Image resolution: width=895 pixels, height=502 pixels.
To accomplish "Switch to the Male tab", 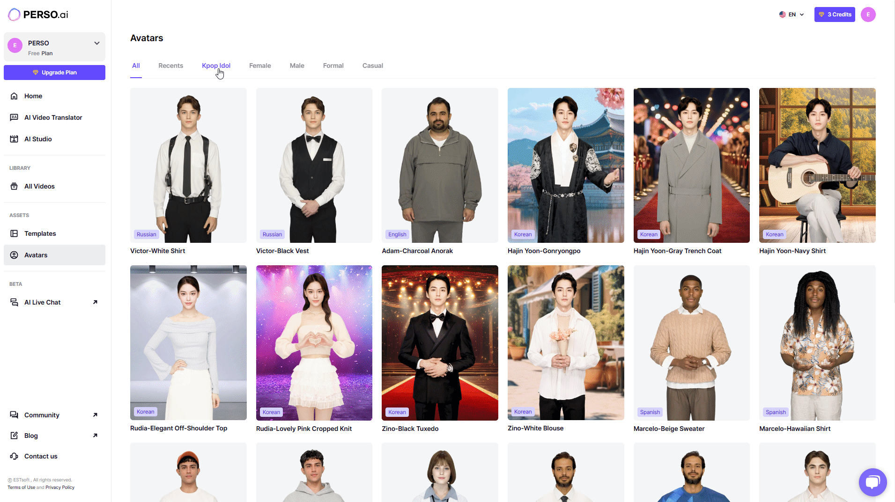I will point(297,65).
